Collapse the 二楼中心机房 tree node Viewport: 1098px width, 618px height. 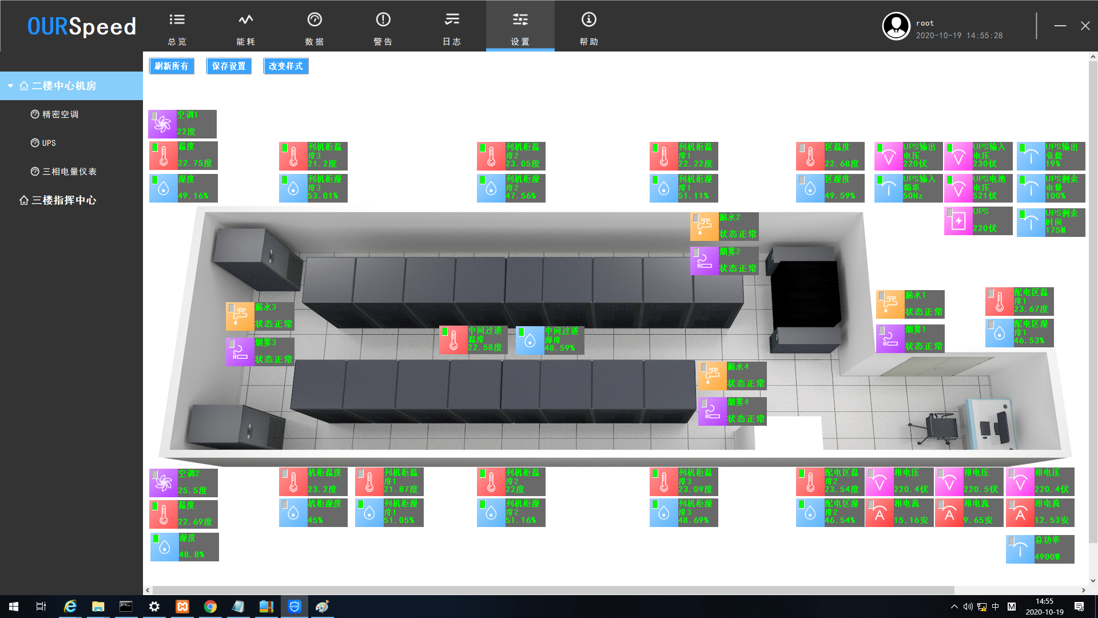10,86
